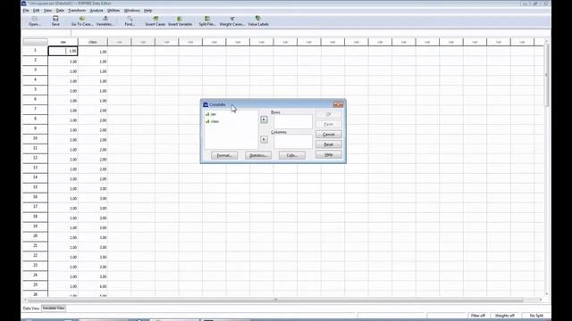Select row header 17
Image resolution: width=572 pixels, height=321 pixels.
click(x=35, y=207)
